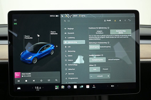The height and width of the screenshot is (100, 151).
Task: Select Autostyrning (beta) option
Action: click(x=121, y=32)
